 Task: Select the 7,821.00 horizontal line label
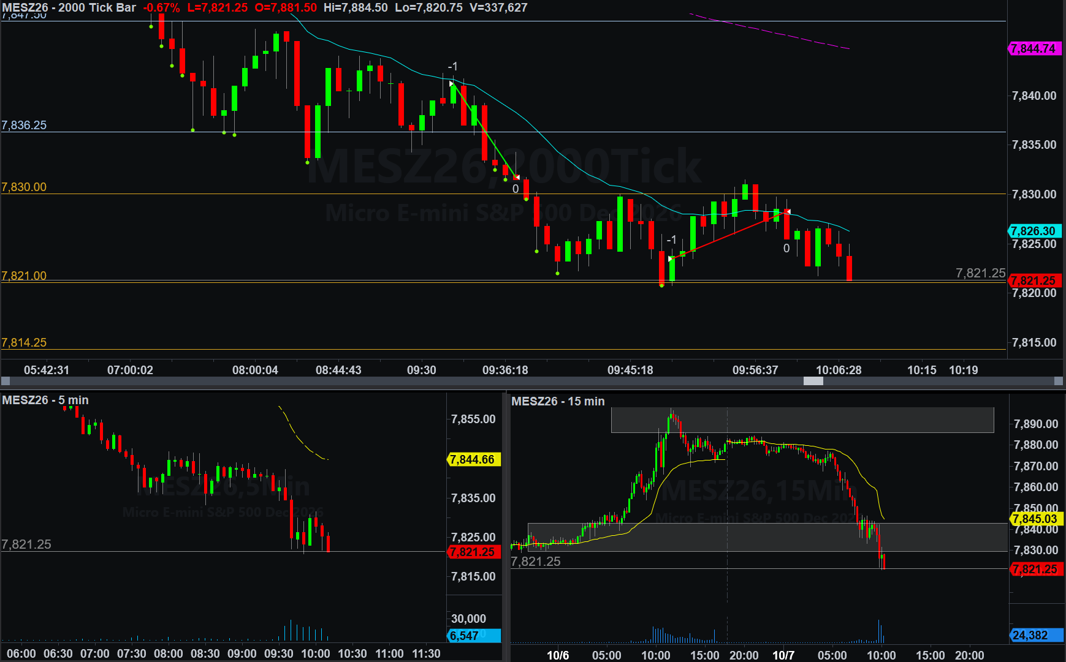coord(24,276)
